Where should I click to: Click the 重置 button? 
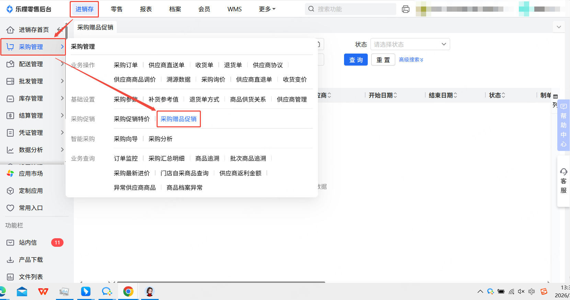pyautogui.click(x=383, y=60)
